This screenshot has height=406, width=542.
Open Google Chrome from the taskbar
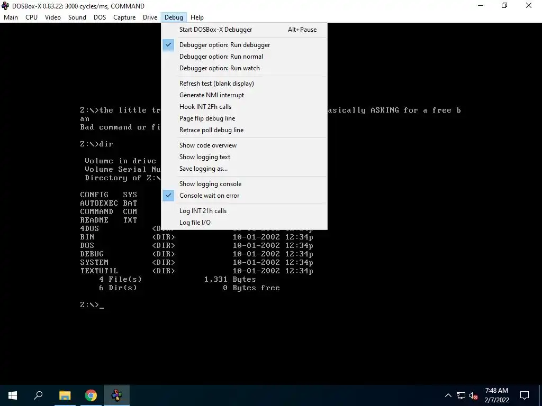pos(91,395)
